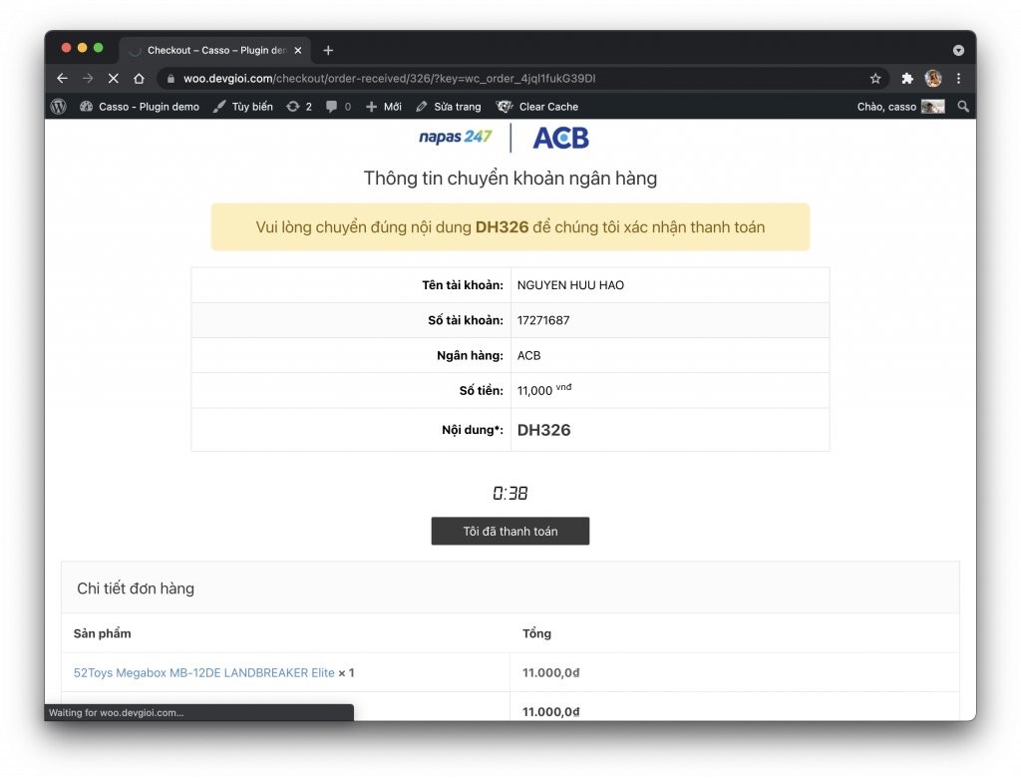1021x780 pixels.
Task: Select the DH326 transfer content value
Action: [543, 430]
